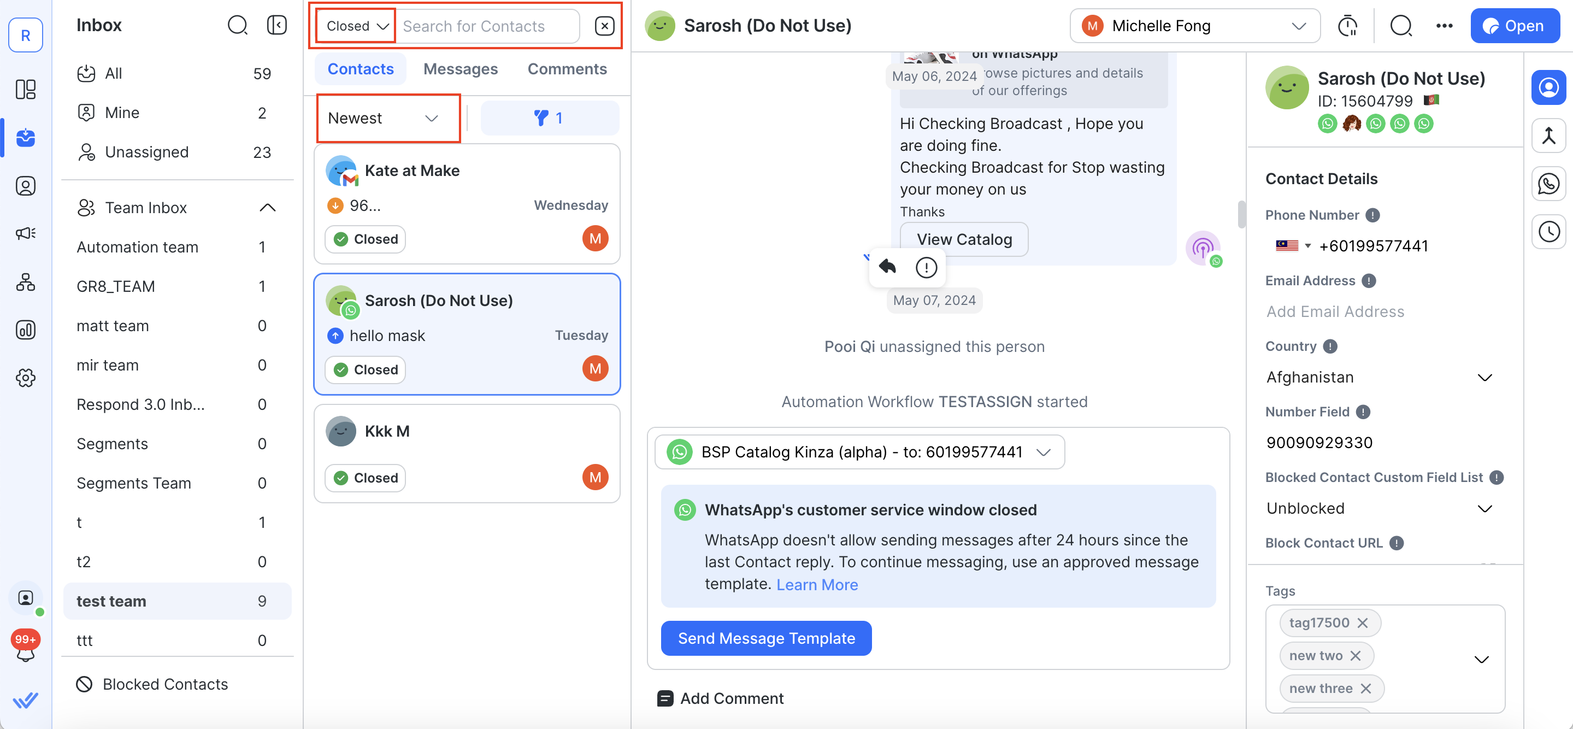Image resolution: width=1573 pixels, height=729 pixels.
Task: Click the merge contact icon on right rail
Action: click(x=1548, y=136)
